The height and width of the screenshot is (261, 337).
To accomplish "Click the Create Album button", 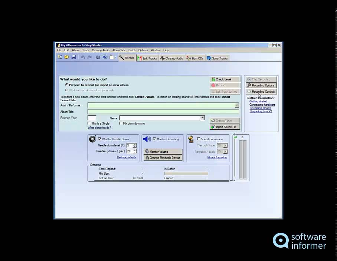I will (225, 120).
